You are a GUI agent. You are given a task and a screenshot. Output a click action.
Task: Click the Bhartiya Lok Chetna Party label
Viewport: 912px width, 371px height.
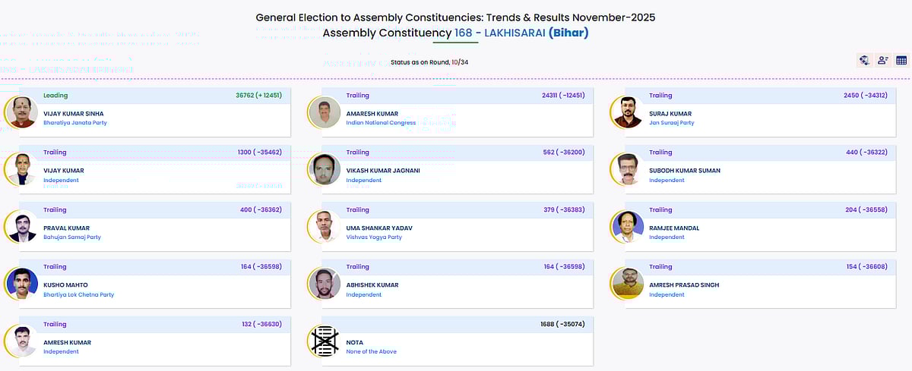(x=79, y=294)
